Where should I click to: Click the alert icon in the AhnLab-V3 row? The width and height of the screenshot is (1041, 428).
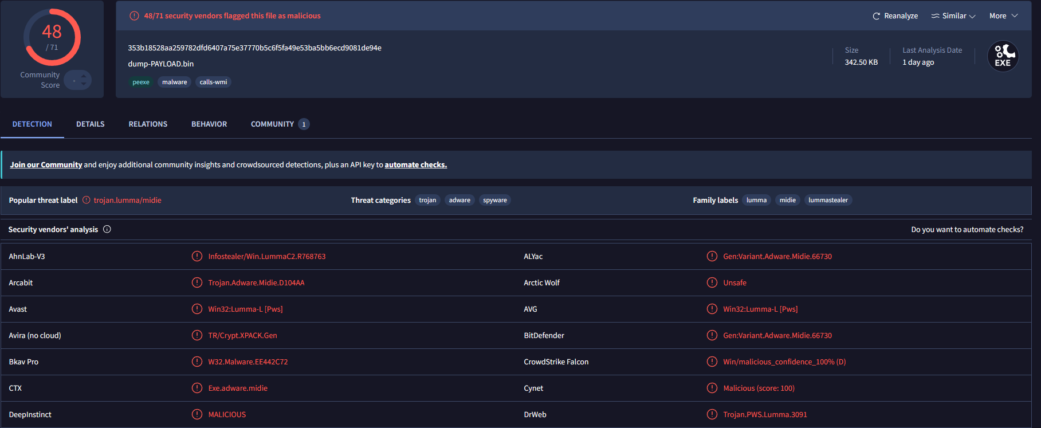[197, 256]
